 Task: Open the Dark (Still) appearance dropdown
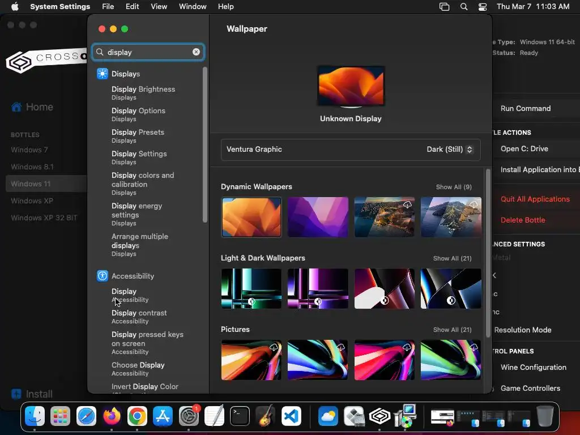450,150
